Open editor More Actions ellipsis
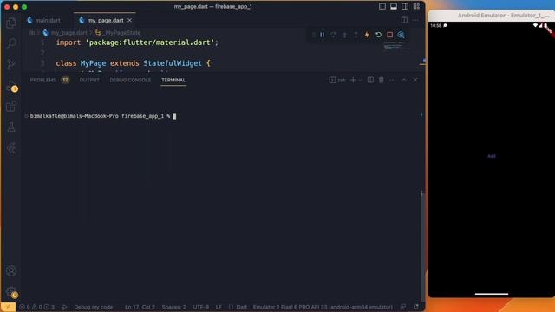 click(x=415, y=20)
